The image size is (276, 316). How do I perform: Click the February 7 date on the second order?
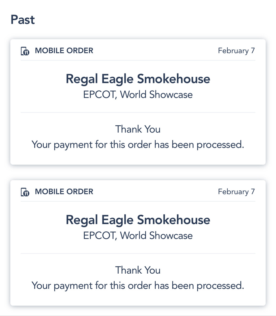[x=236, y=191]
